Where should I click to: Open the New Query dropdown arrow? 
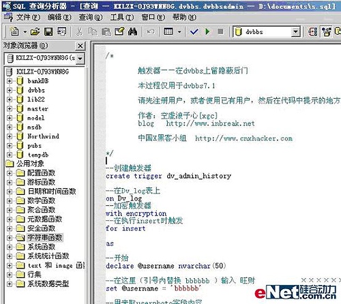click(x=25, y=32)
